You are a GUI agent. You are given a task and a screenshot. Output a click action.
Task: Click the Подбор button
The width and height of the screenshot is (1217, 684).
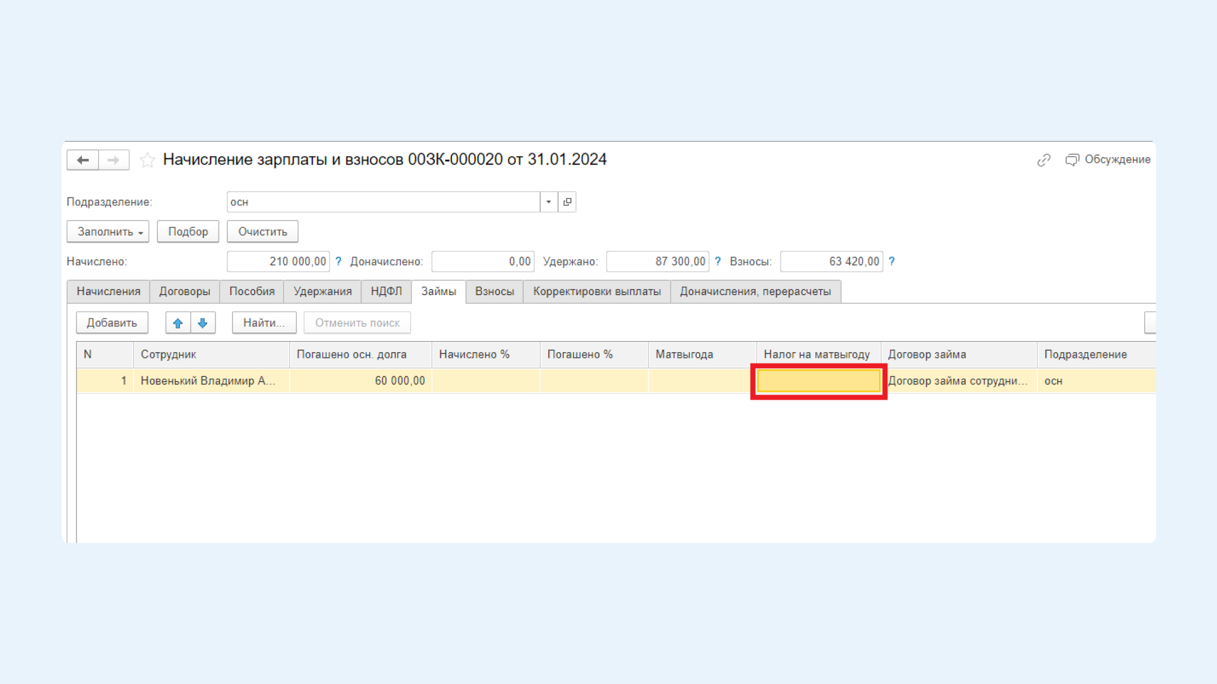click(186, 231)
